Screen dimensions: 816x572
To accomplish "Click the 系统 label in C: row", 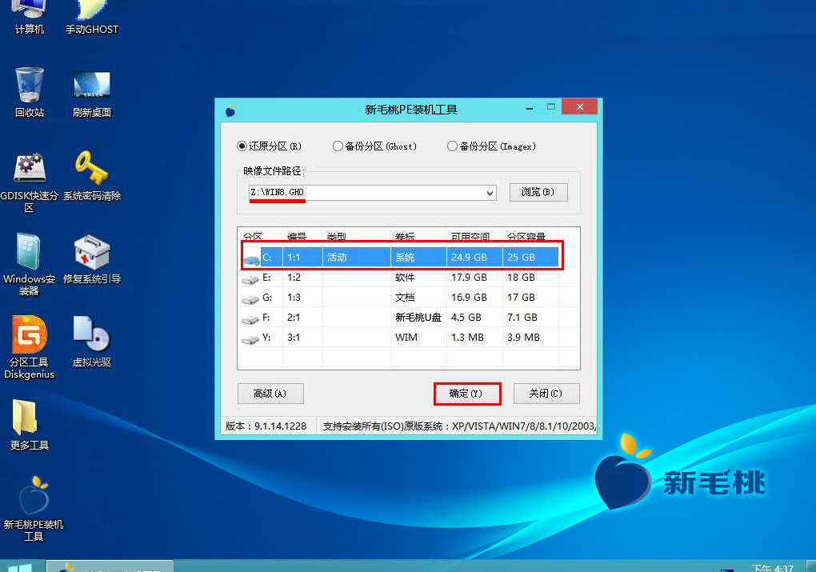I will [x=404, y=257].
